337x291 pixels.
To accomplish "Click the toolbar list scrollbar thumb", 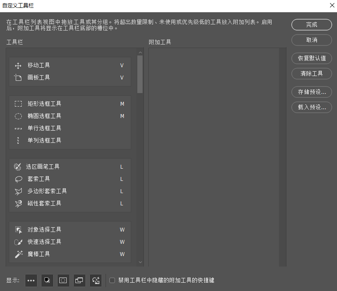I will point(140,74).
